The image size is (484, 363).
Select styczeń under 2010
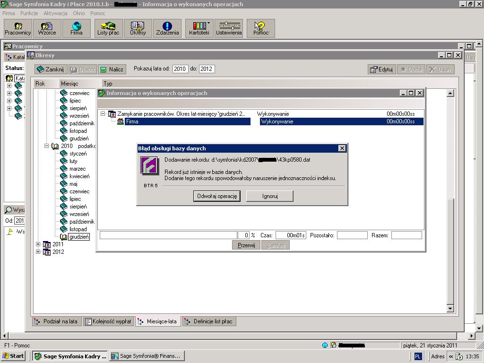pos(78,154)
